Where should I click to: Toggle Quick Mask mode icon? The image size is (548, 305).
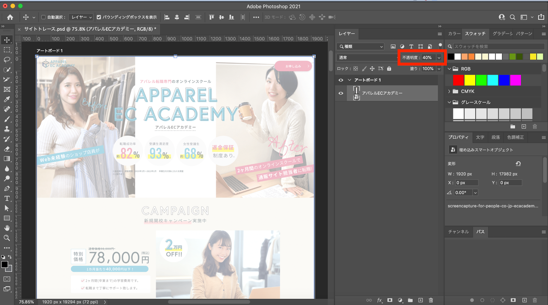click(7, 279)
